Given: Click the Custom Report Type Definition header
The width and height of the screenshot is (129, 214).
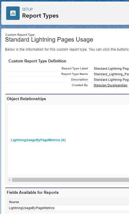Looking at the screenshot, I should [37, 61].
